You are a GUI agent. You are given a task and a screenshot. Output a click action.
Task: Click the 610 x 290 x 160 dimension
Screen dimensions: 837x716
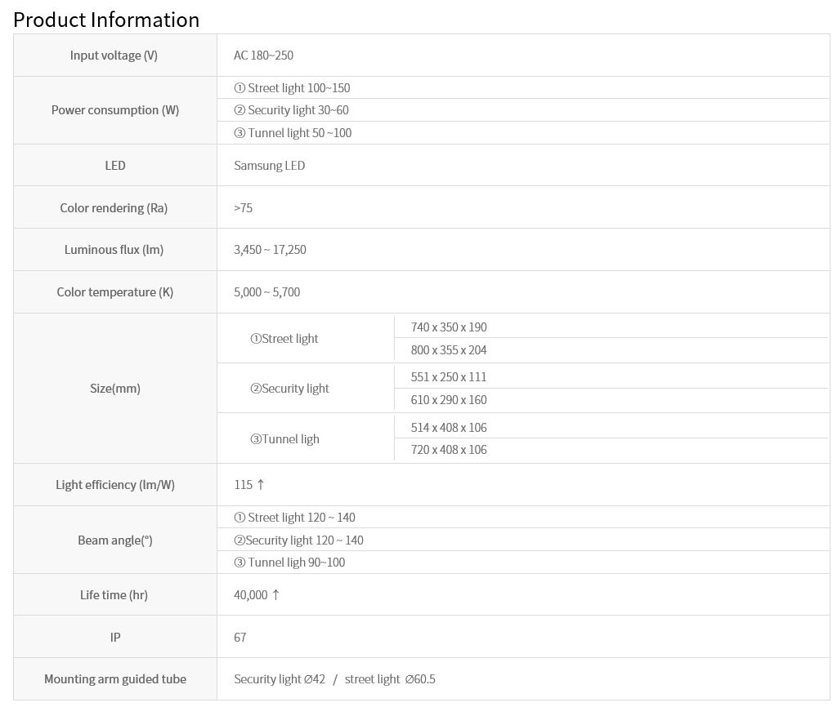click(449, 400)
